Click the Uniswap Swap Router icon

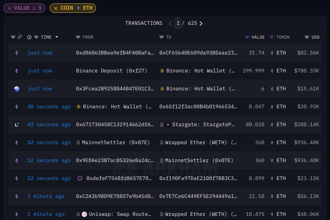84,214
